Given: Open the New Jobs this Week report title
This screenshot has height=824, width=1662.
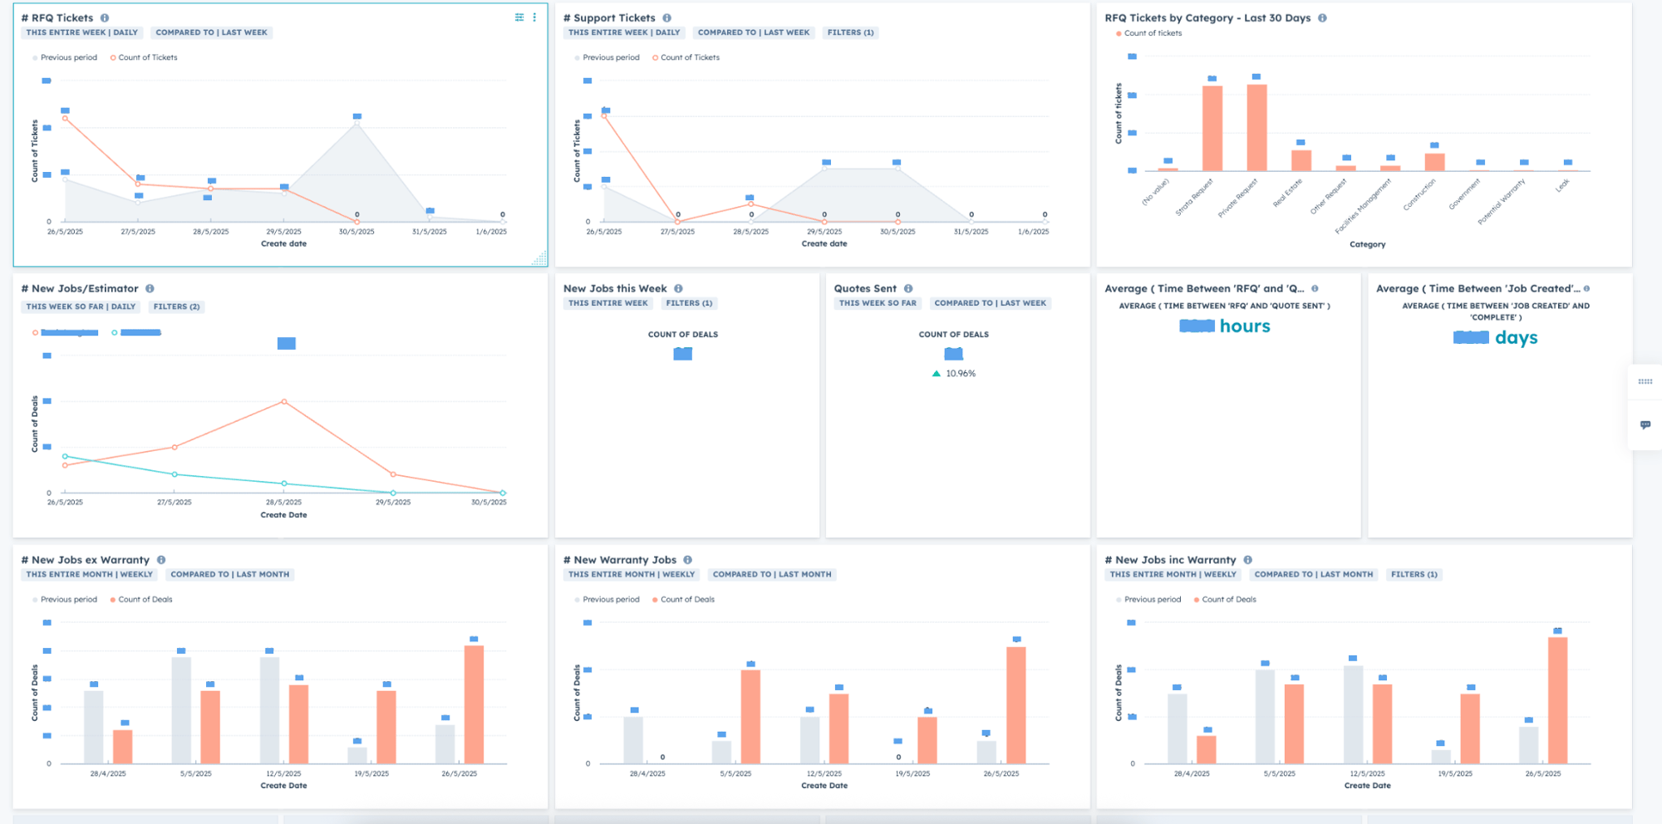Looking at the screenshot, I should (615, 289).
